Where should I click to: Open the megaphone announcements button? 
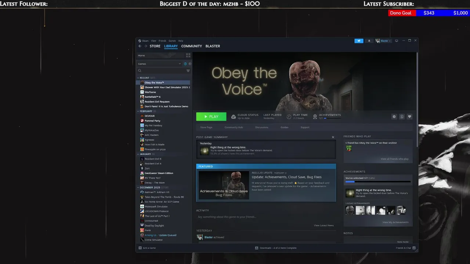pos(359,41)
